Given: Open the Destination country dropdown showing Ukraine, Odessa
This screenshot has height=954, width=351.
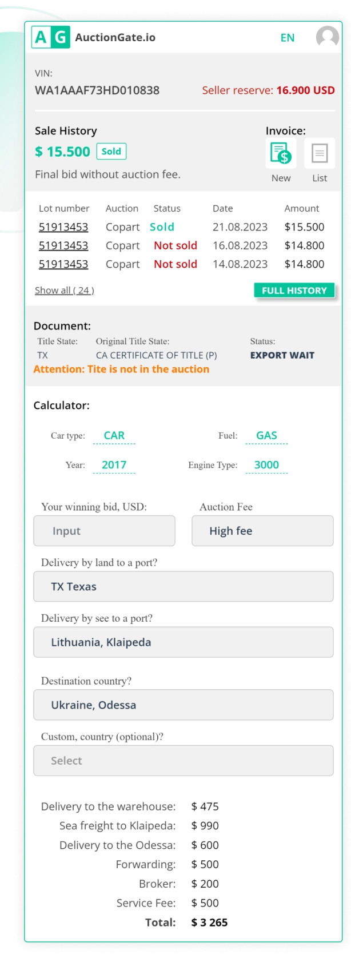Looking at the screenshot, I should click(184, 705).
